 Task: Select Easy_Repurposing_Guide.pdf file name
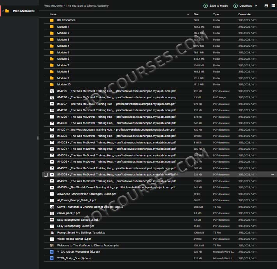(75, 226)
